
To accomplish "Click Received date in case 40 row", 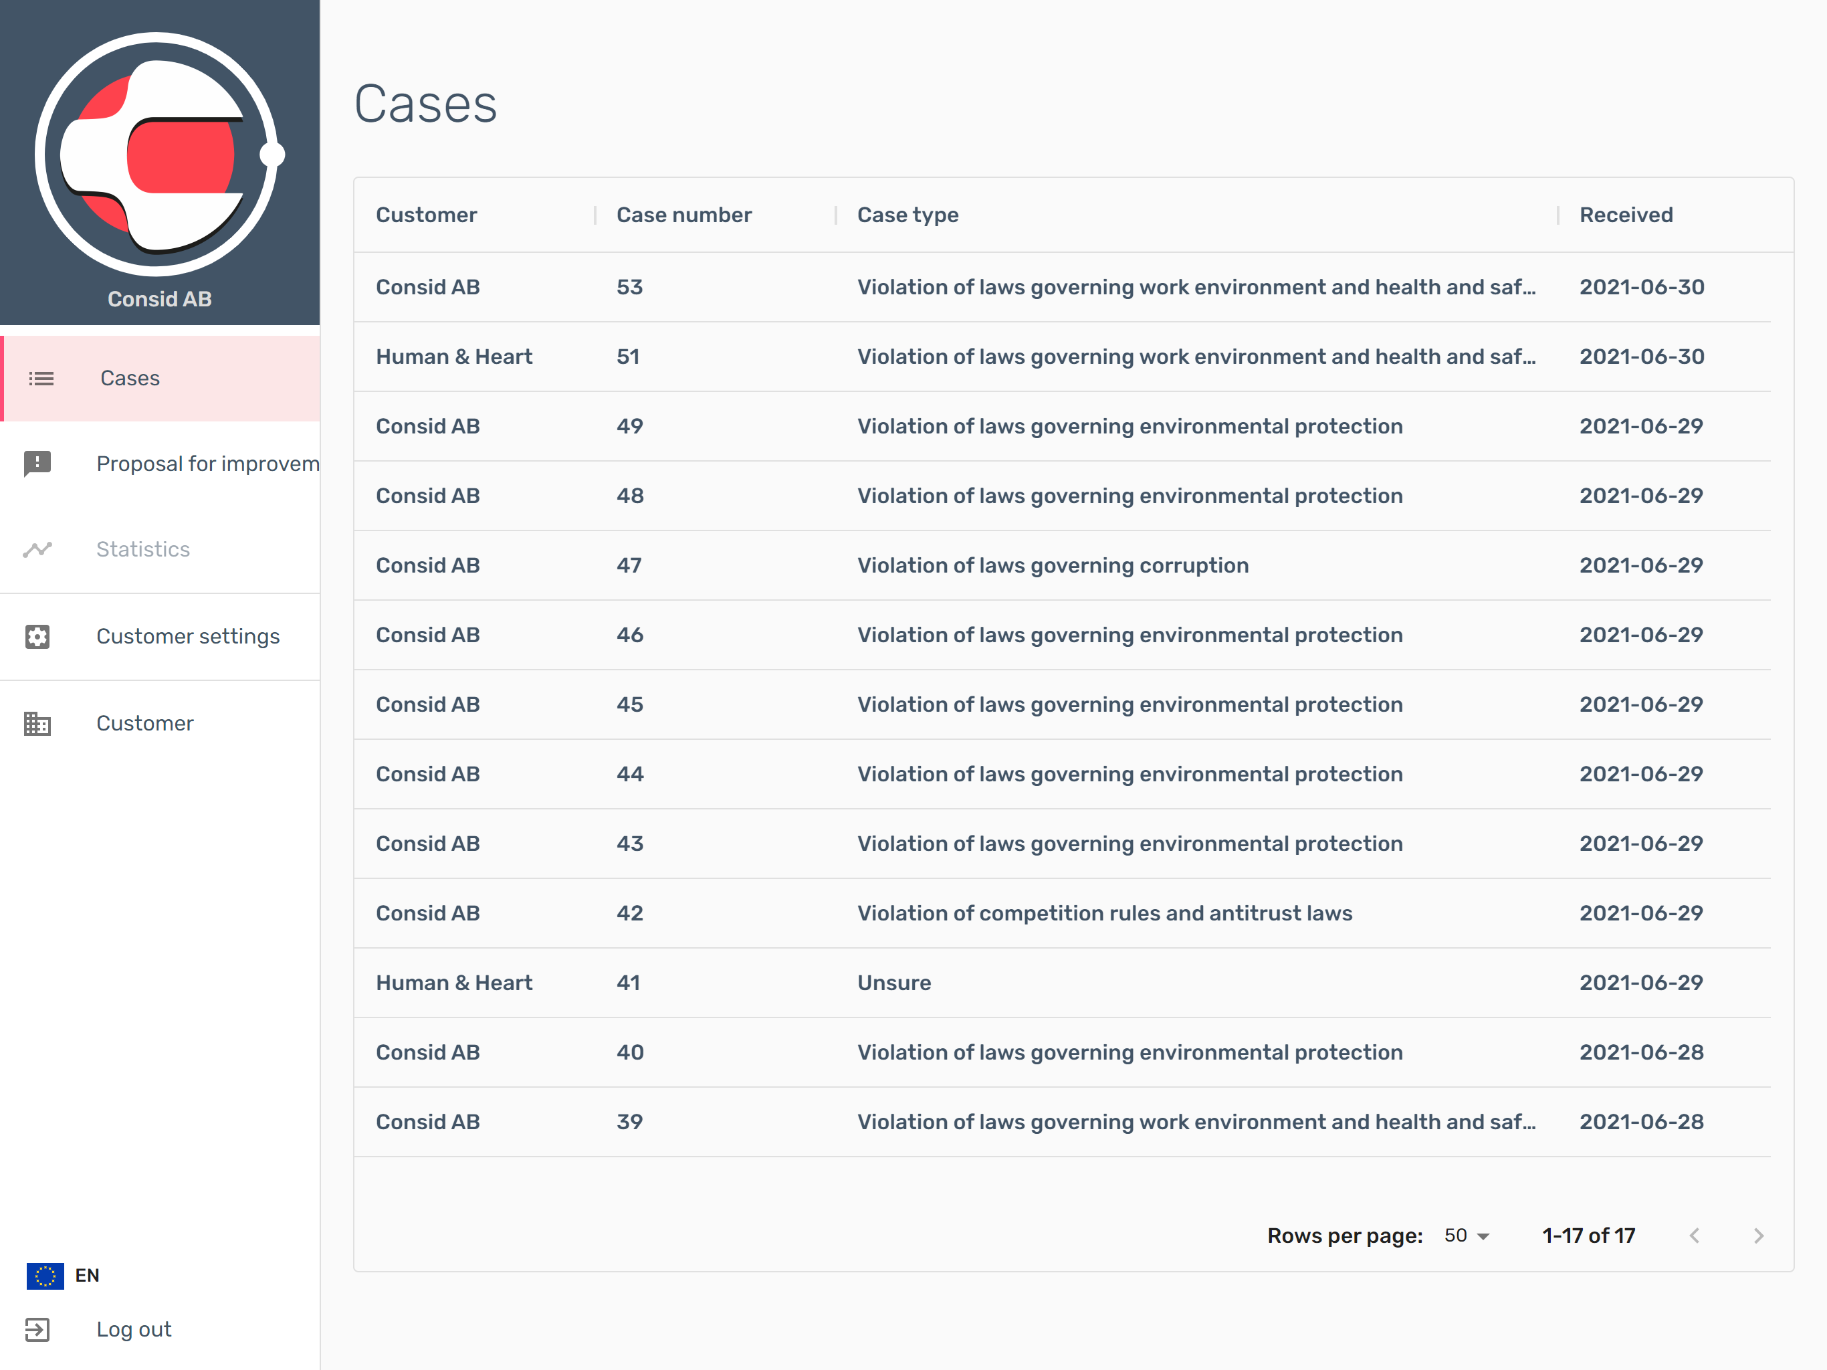I will (1641, 1053).
